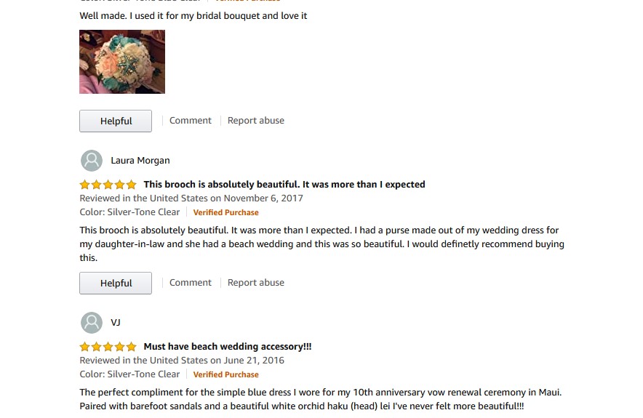The image size is (643, 418).
Task: Click Verified Purchase on VJ's review
Action: click(226, 375)
